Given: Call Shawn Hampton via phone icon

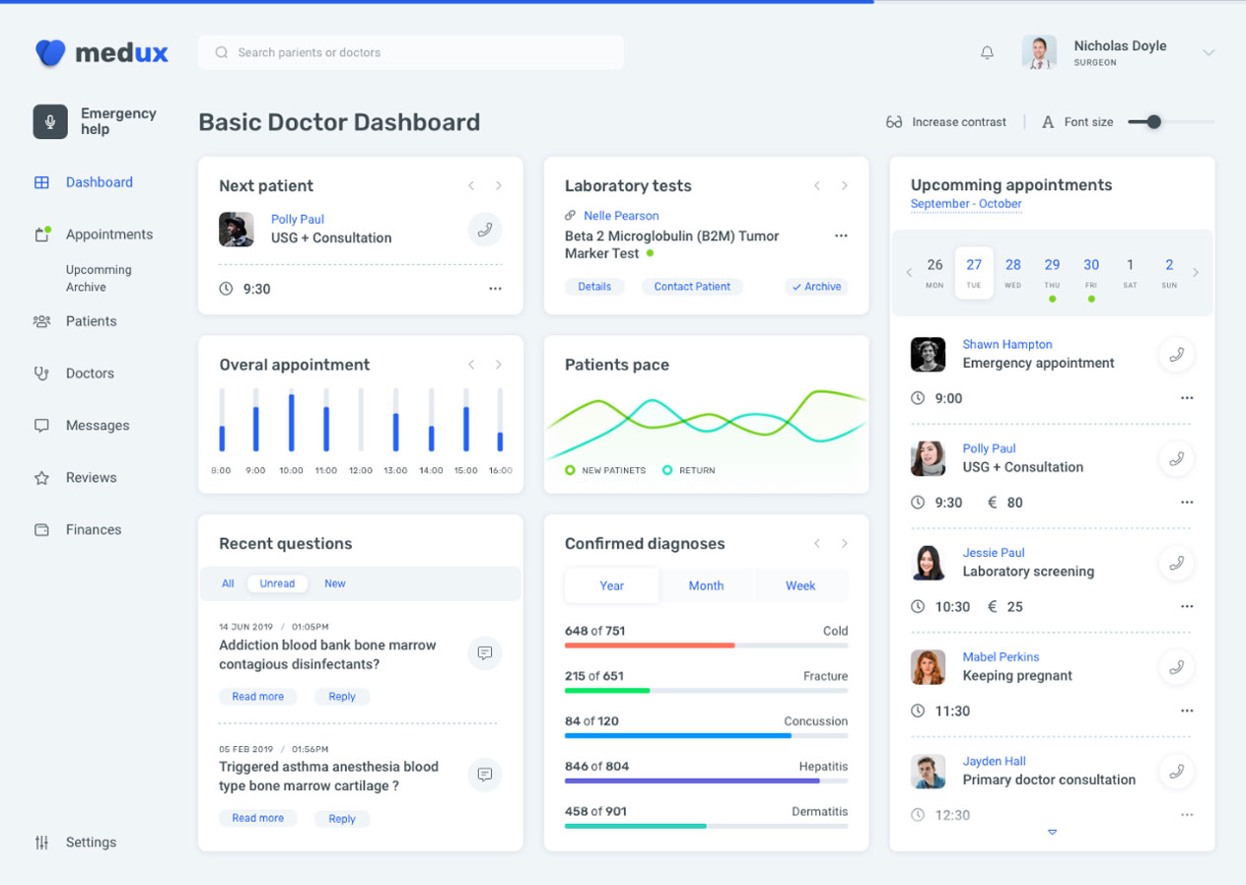Looking at the screenshot, I should click(1176, 355).
